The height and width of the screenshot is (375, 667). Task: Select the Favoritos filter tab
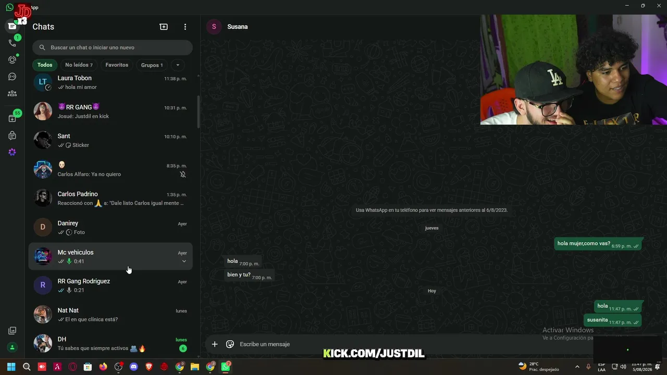(x=117, y=65)
